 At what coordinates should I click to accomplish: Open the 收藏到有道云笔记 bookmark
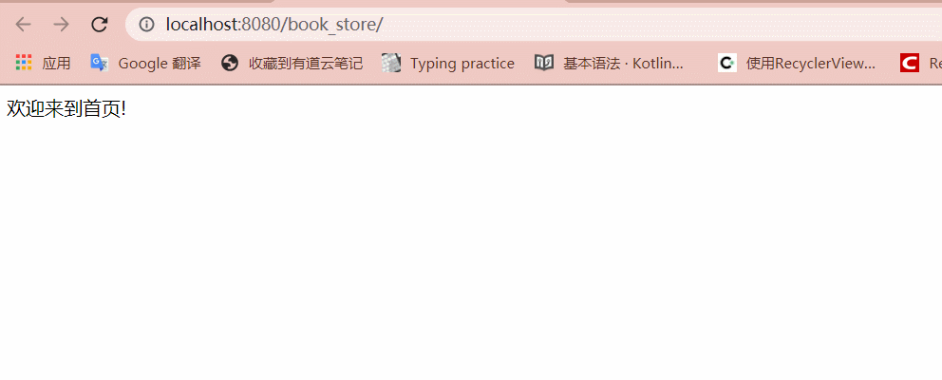tap(306, 63)
